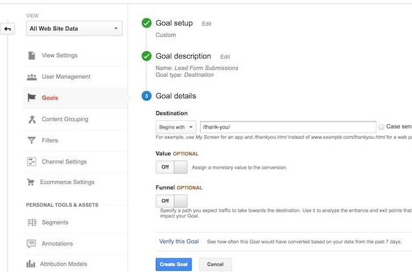
Task: Open the All Web Site Data dropdown
Action: click(x=74, y=28)
